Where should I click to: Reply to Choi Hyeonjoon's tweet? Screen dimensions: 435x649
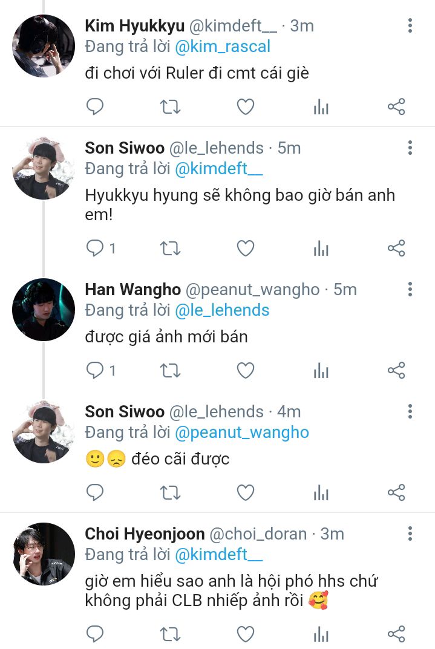(x=95, y=633)
